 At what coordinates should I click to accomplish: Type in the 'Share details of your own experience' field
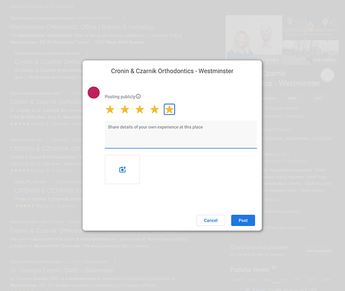[181, 134]
